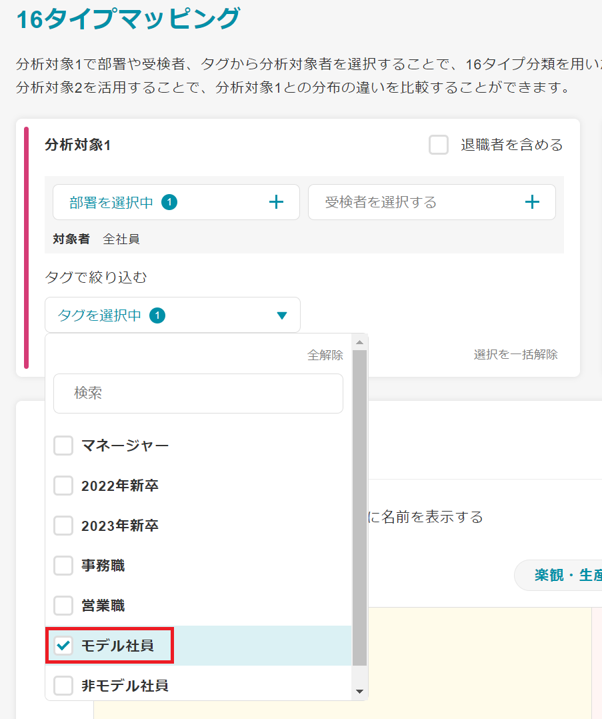Click the count badge on 部署を選択中
The image size is (602, 719).
pyautogui.click(x=169, y=203)
